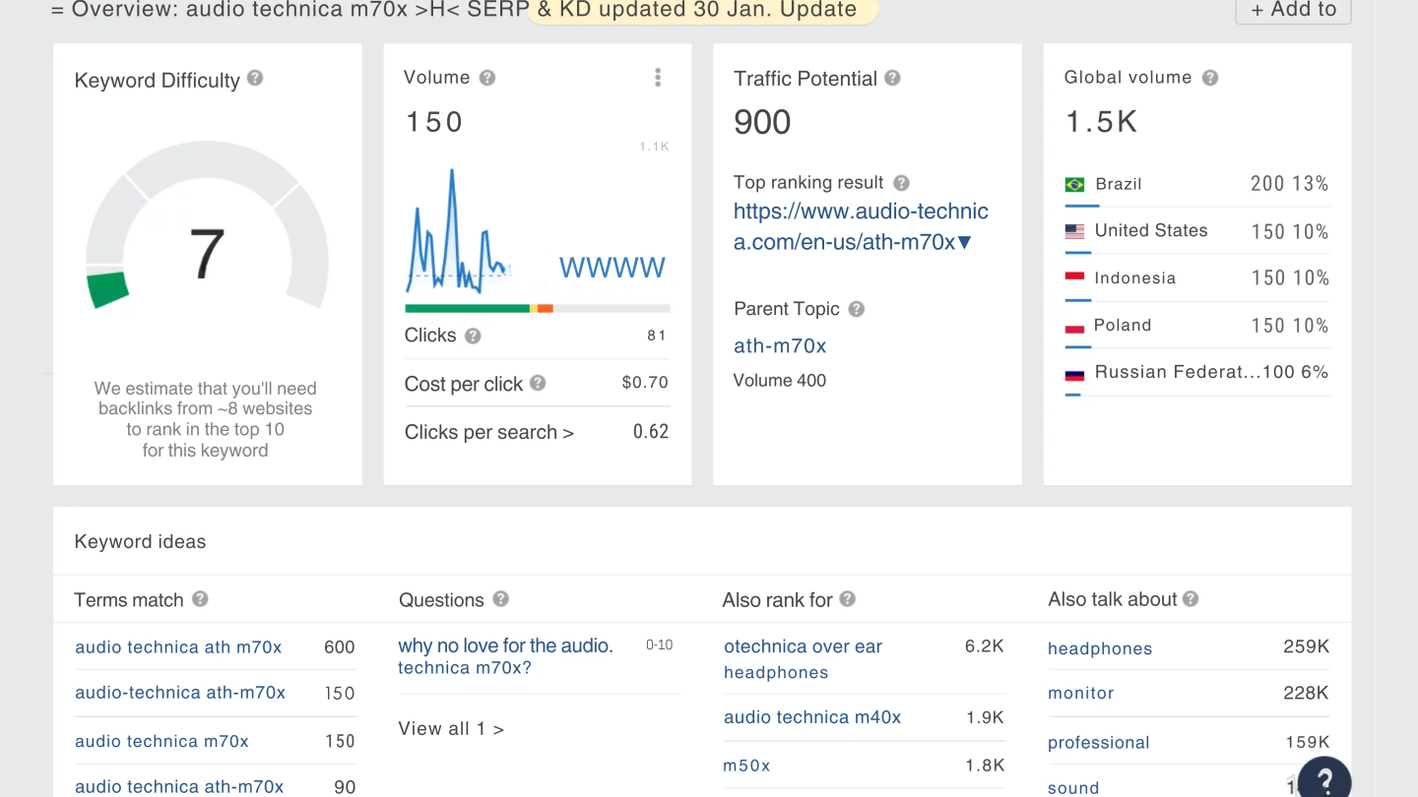Open the Volume card three-dot menu

coord(658,78)
